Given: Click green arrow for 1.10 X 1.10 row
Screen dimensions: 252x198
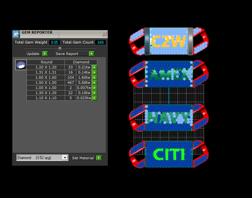Looking at the screenshot, I should click(95, 98).
